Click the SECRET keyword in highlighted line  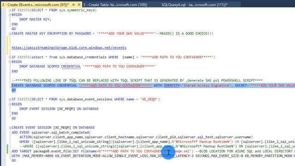(x=241, y=85)
